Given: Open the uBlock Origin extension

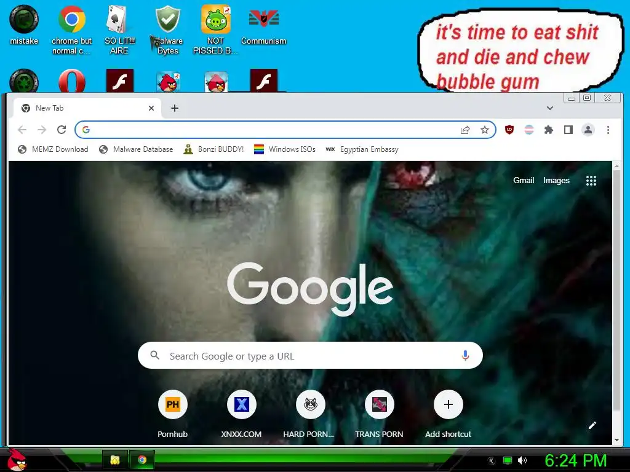Looking at the screenshot, I should [509, 130].
